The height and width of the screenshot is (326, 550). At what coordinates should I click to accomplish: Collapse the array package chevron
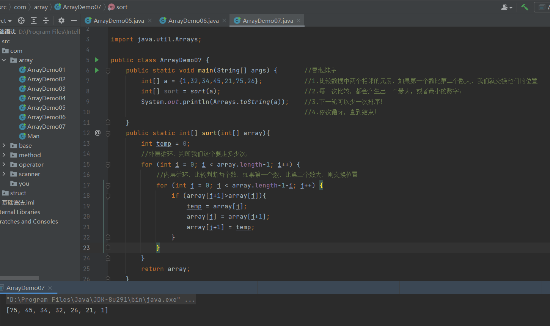(4, 60)
